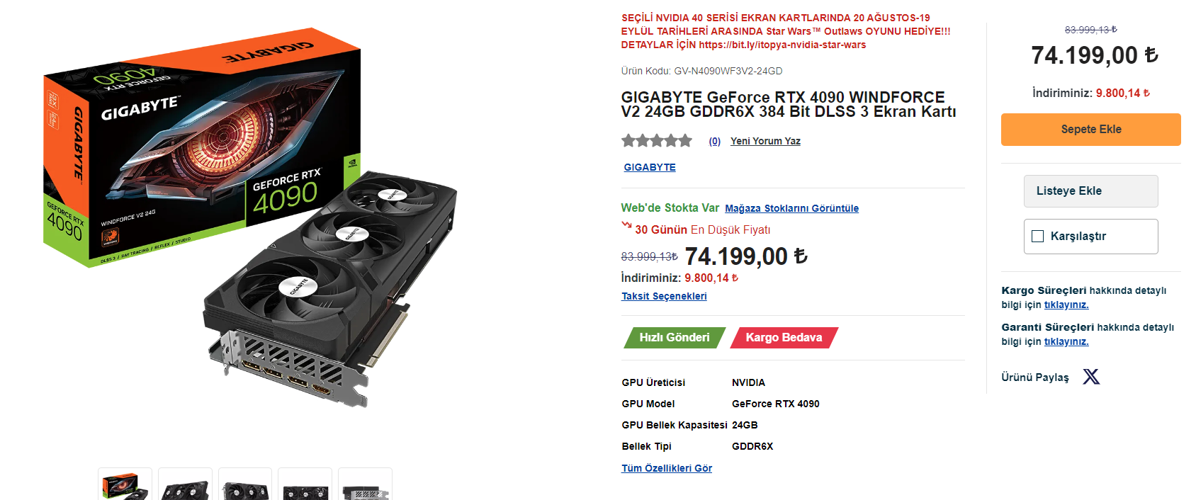Share product on X (Twitter) icon
This screenshot has height=500, width=1196.
click(x=1091, y=377)
